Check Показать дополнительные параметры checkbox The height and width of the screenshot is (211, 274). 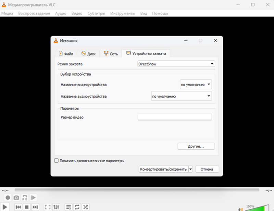(x=56, y=161)
